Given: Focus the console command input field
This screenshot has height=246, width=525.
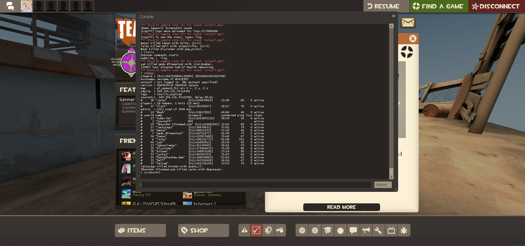Looking at the screenshot, I should coord(255,185).
